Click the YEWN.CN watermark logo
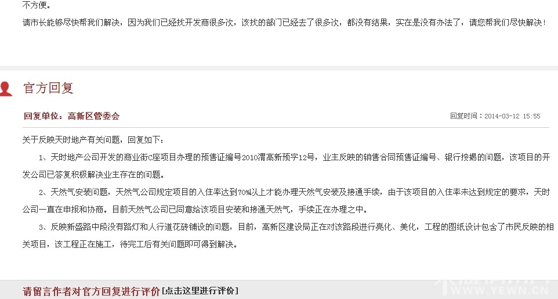558x299 pixels. pyautogui.click(x=495, y=289)
